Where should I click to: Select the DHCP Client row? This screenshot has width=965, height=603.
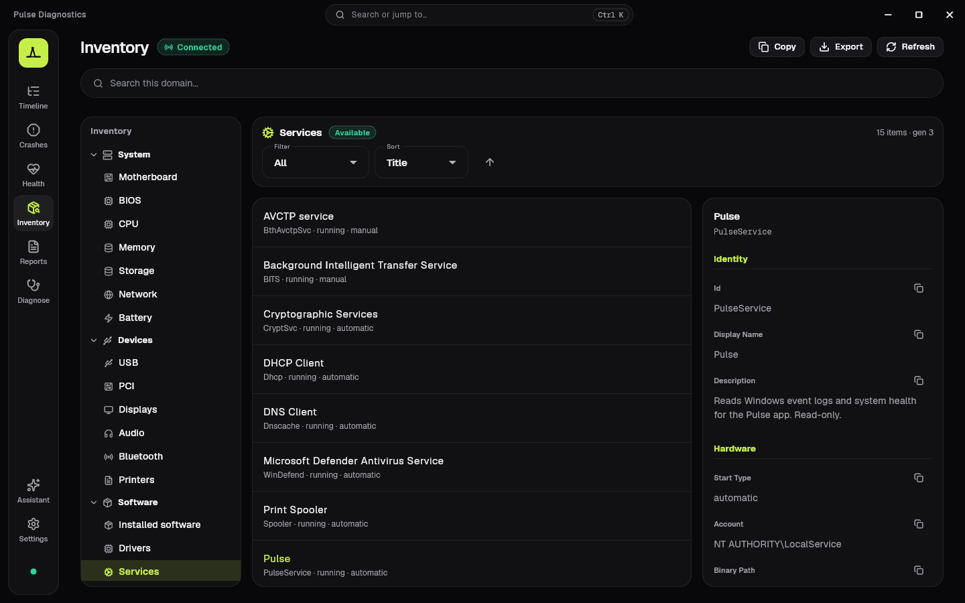point(472,370)
